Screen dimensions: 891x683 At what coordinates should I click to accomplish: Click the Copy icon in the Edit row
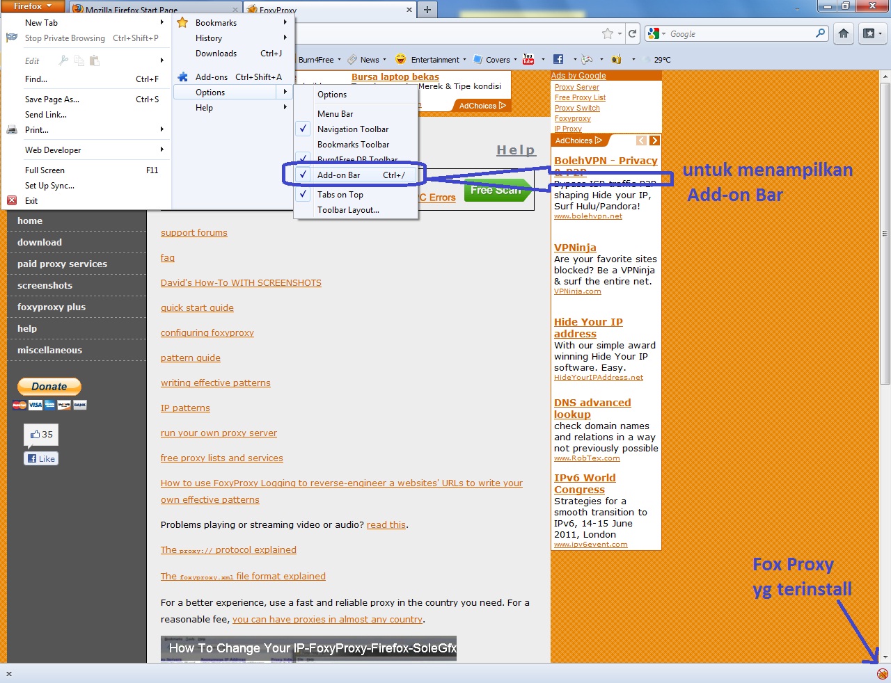(79, 61)
